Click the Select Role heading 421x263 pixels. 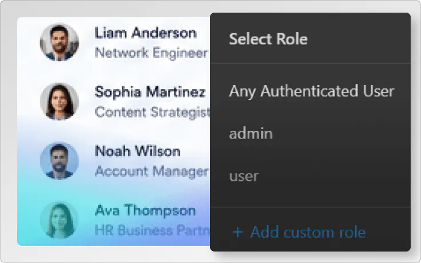pos(268,39)
